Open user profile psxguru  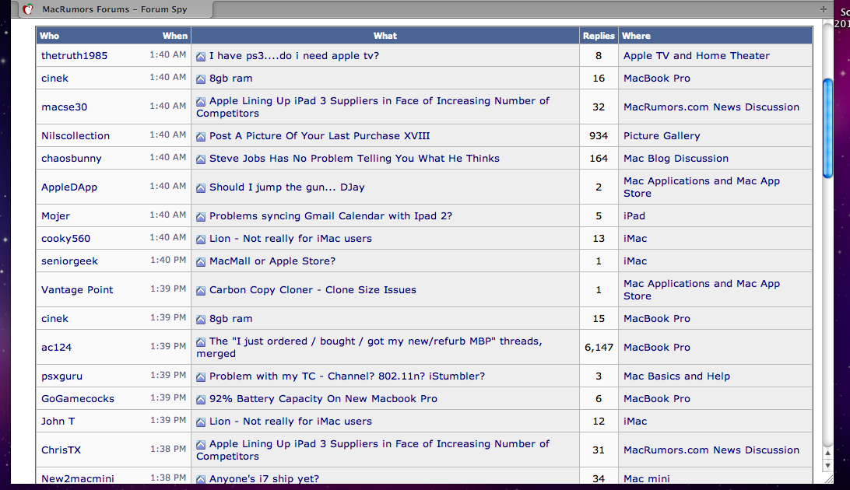pyautogui.click(x=61, y=376)
